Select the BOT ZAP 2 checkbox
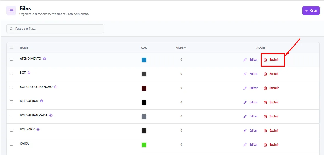This screenshot has width=324, height=155. coord(12,130)
